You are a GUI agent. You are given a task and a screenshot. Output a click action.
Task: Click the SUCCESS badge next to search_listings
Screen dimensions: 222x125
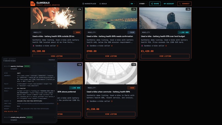27,66
